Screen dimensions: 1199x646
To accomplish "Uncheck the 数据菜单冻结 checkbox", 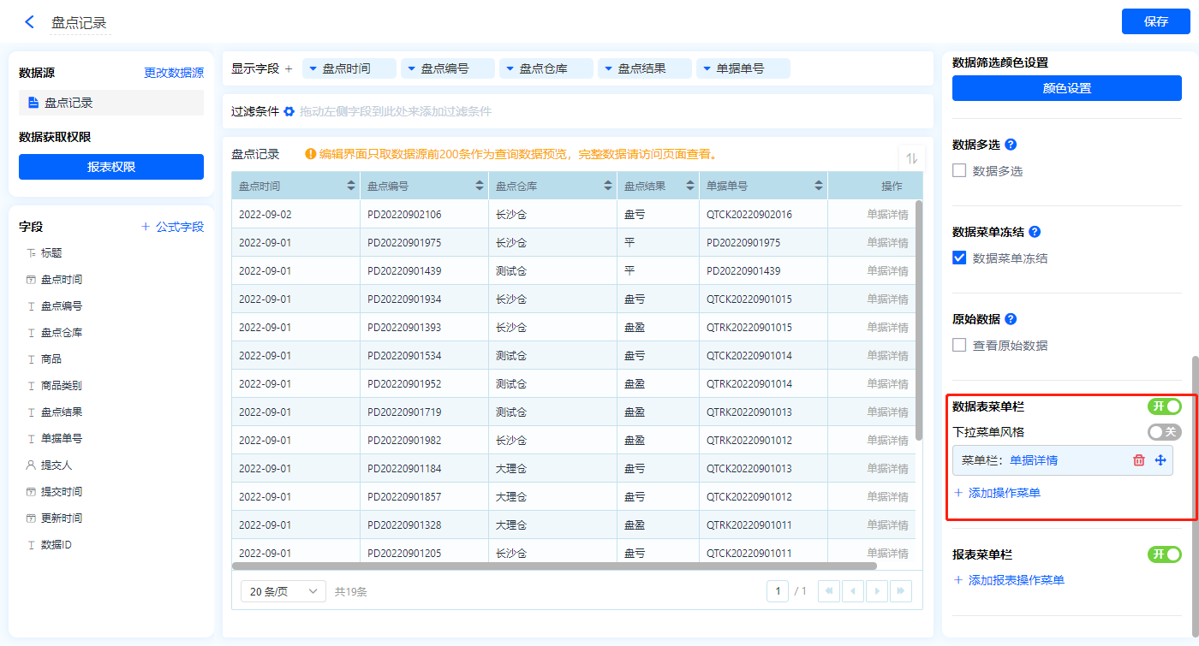I will pyautogui.click(x=959, y=258).
